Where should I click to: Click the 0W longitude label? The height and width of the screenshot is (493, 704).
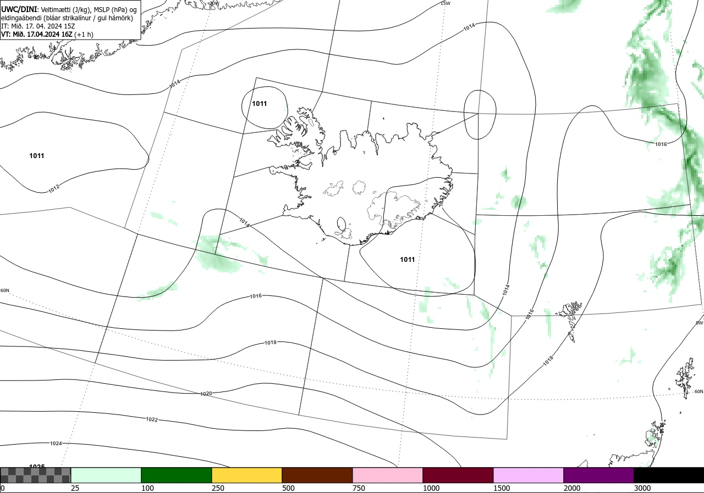[699, 323]
